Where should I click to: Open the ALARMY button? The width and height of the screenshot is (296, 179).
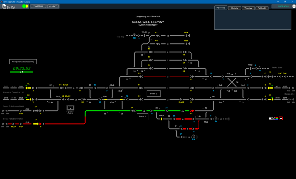click(x=53, y=6)
